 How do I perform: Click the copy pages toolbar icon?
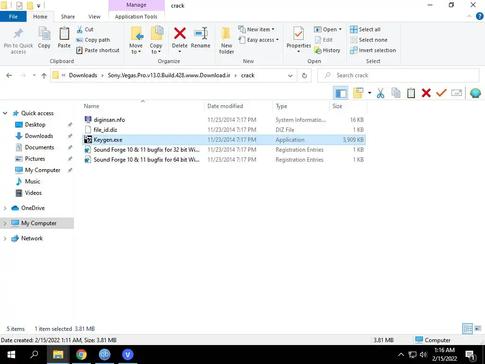396,93
